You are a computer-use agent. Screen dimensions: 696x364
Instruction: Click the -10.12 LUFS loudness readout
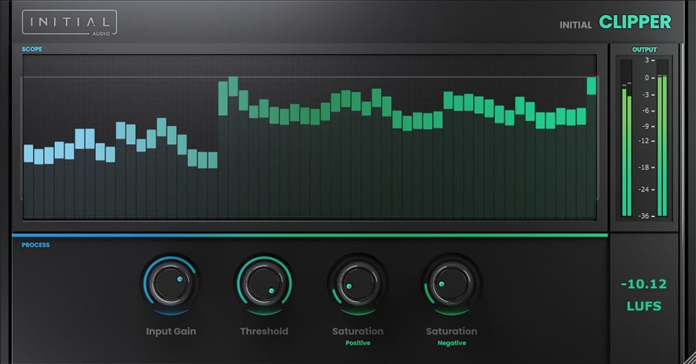644,295
